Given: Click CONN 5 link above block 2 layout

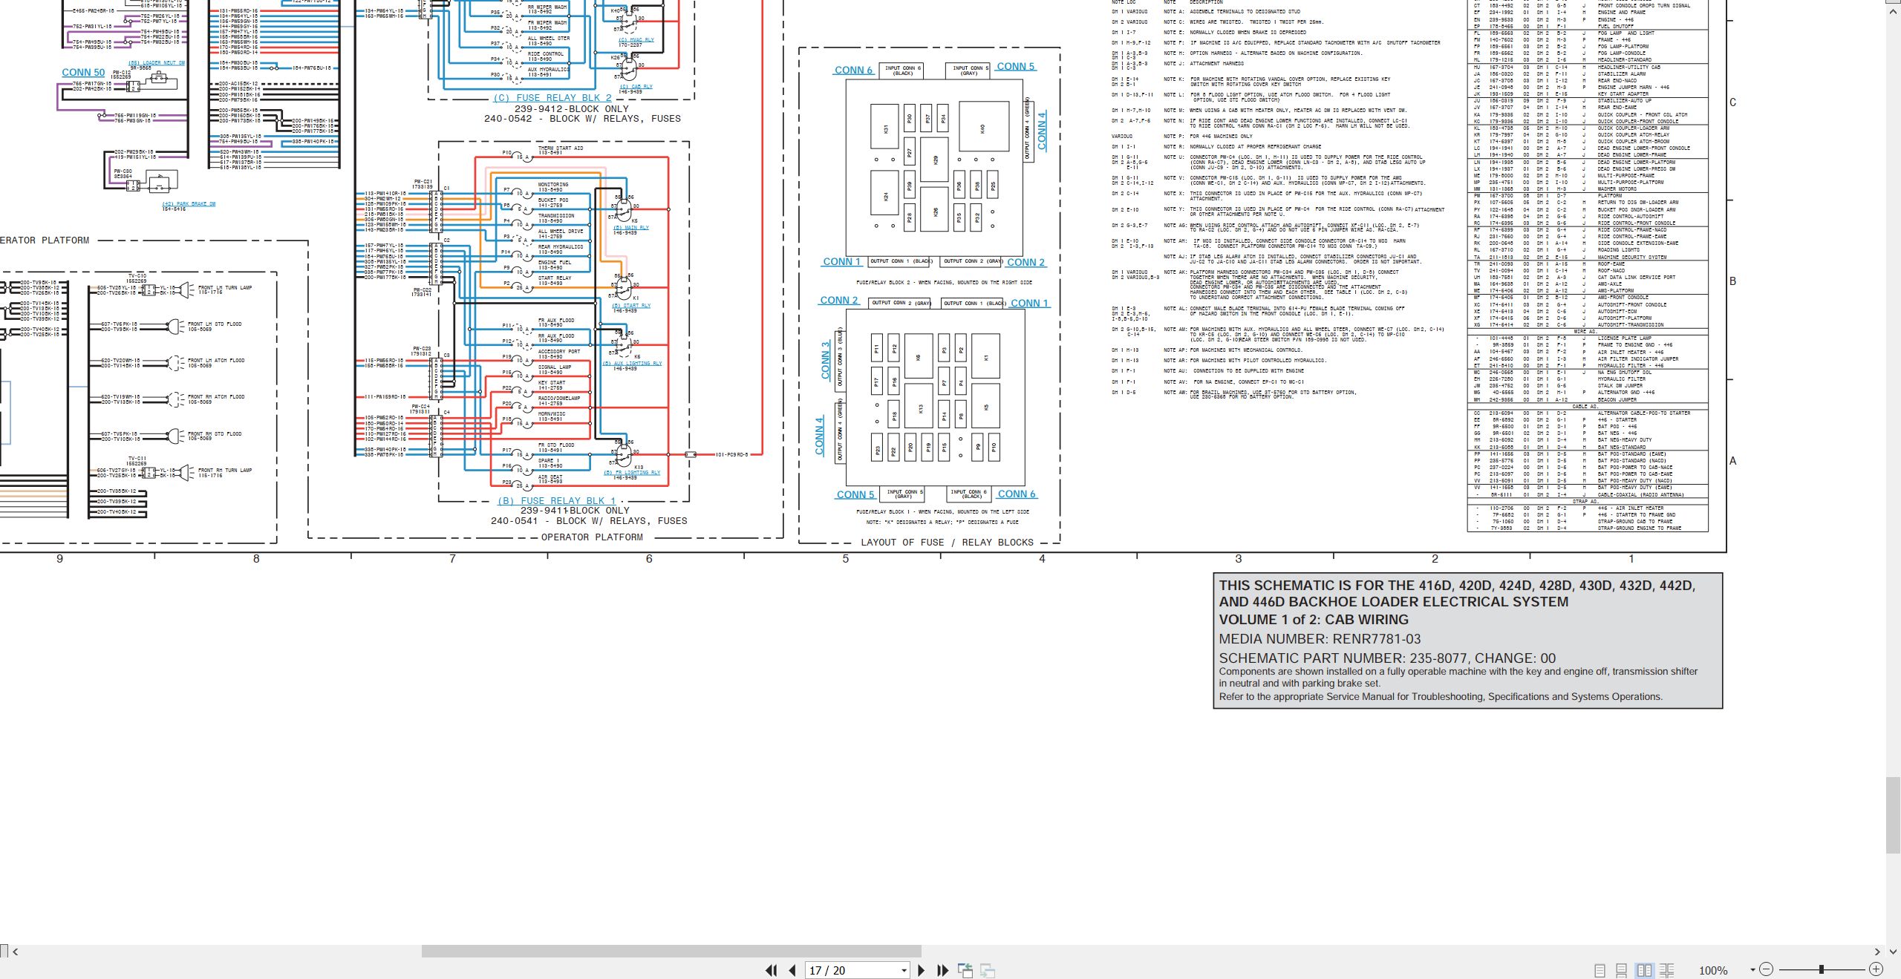Looking at the screenshot, I should coord(1016,67).
